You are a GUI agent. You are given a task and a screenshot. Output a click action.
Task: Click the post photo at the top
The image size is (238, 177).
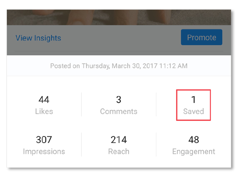(x=119, y=17)
